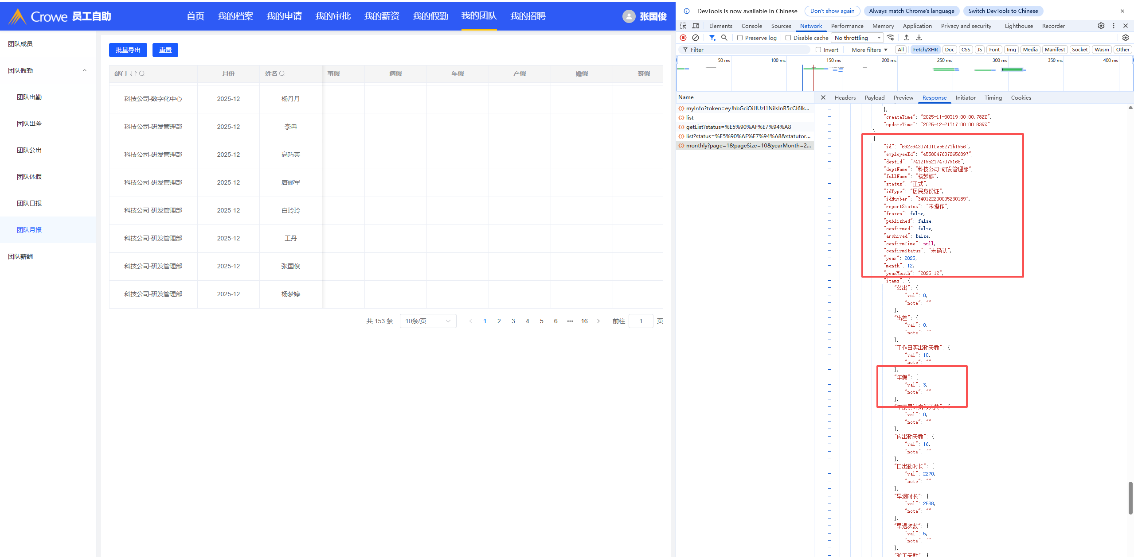The width and height of the screenshot is (1134, 557).
Task: Click the 批量导出 button
Action: tap(128, 50)
